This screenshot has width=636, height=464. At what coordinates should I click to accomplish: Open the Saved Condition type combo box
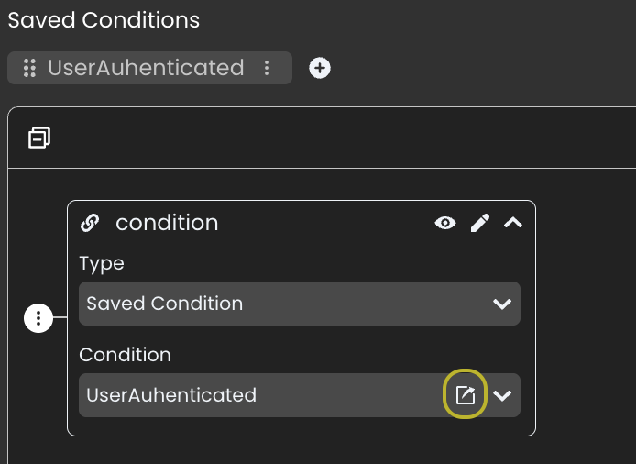pyautogui.click(x=284, y=304)
